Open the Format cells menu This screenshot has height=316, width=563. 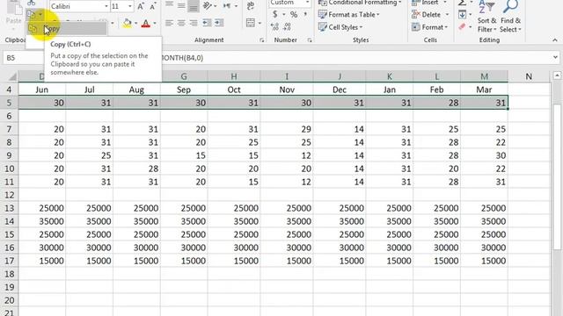[x=430, y=27]
